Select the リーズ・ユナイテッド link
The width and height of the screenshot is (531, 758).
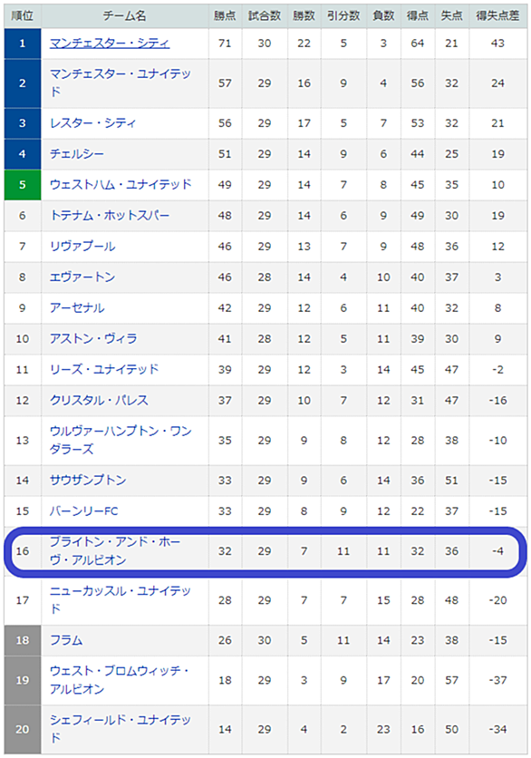click(x=104, y=370)
